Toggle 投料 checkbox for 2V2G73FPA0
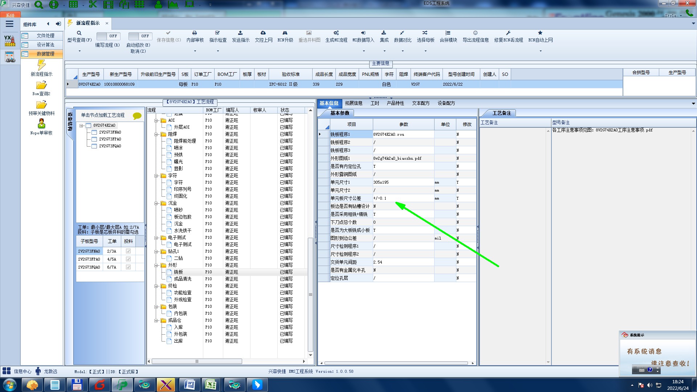Image resolution: width=697 pixels, height=392 pixels. coord(128,259)
